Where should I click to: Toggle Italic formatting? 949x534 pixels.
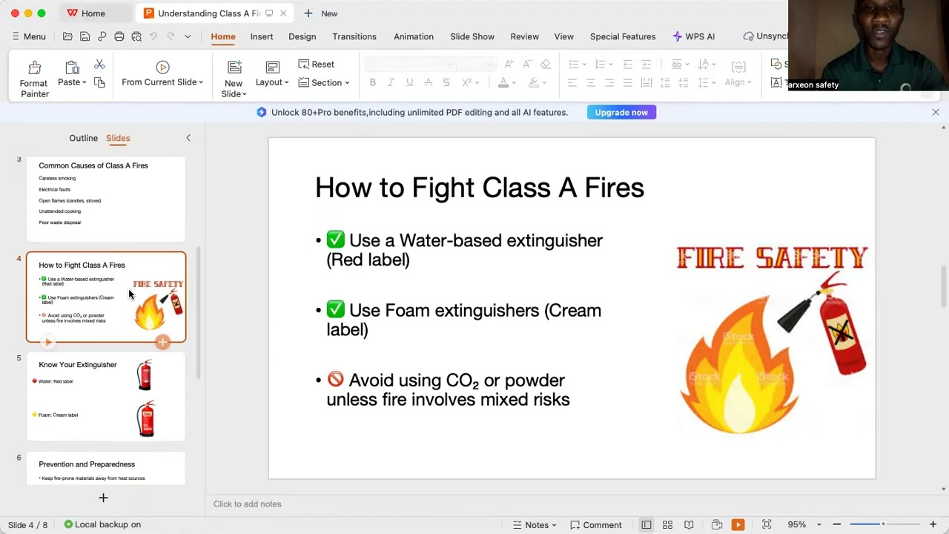391,82
